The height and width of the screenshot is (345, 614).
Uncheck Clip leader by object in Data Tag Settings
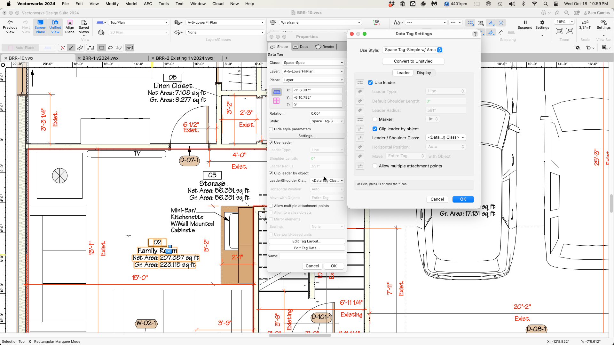click(374, 129)
